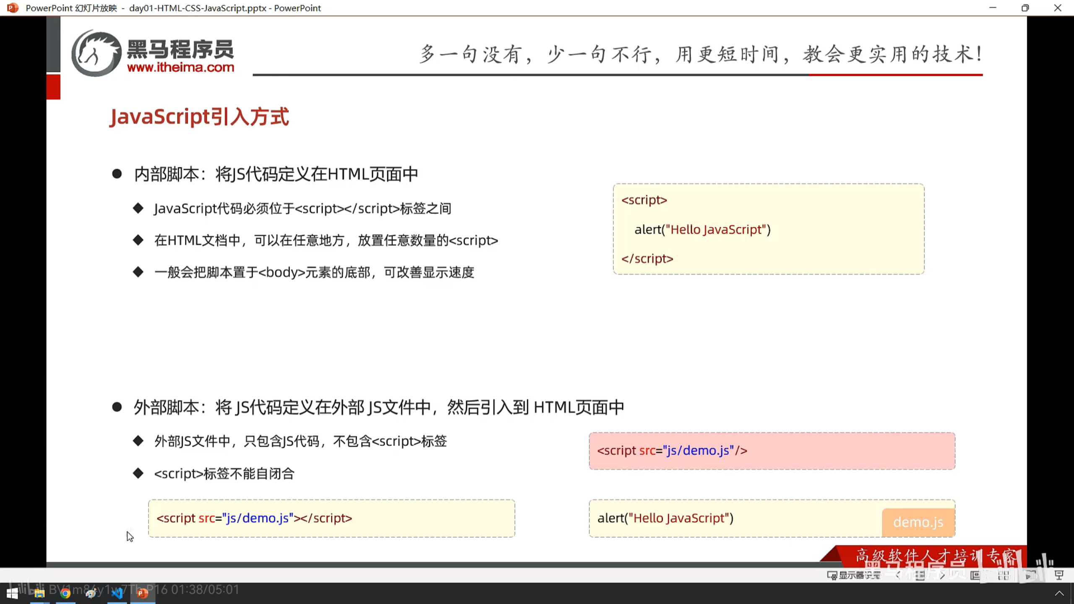Switch to Visual Studio Code on the taskbar

(x=117, y=593)
